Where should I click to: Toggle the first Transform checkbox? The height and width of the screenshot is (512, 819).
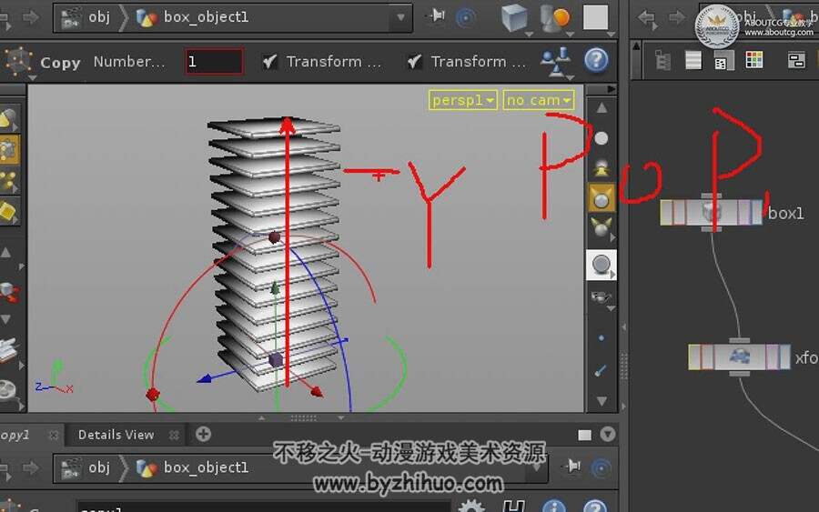(269, 62)
